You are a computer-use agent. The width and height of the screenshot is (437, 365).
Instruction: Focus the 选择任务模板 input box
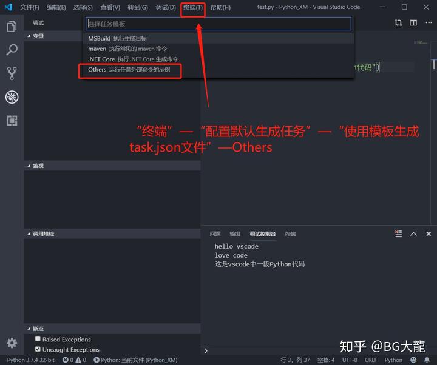click(218, 24)
